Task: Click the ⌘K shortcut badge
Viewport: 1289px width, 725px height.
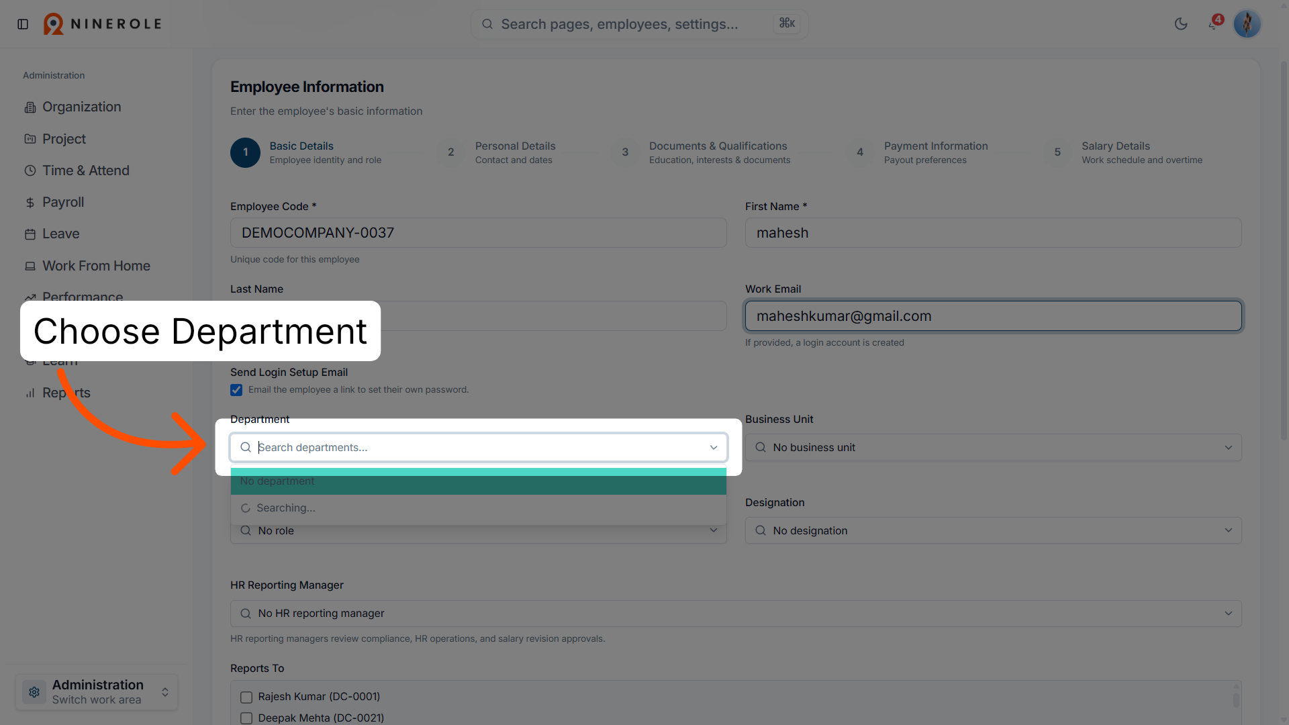Action: point(787,24)
